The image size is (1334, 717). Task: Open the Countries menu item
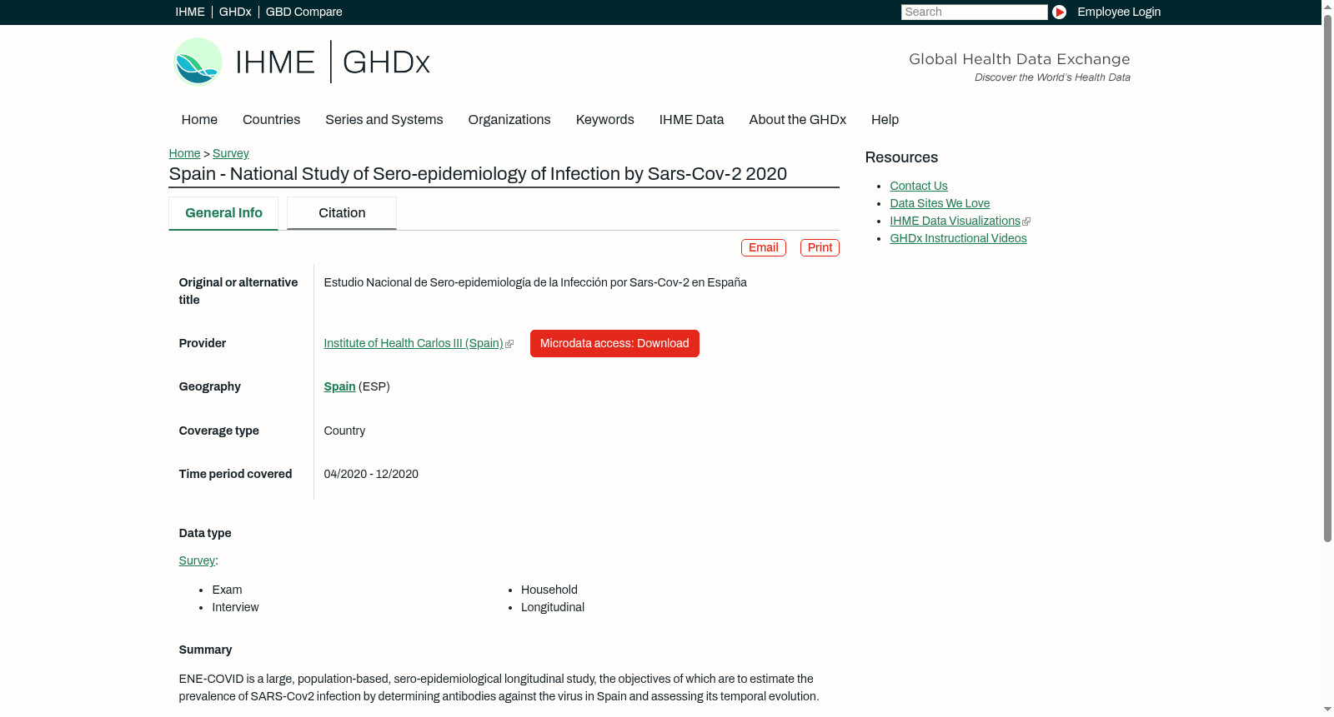(271, 120)
